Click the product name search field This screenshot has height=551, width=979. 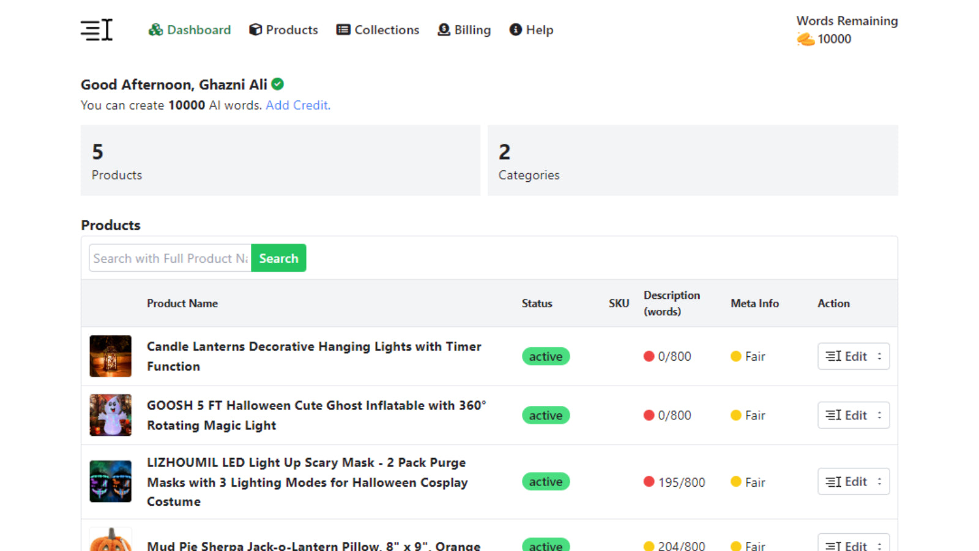pyautogui.click(x=169, y=258)
